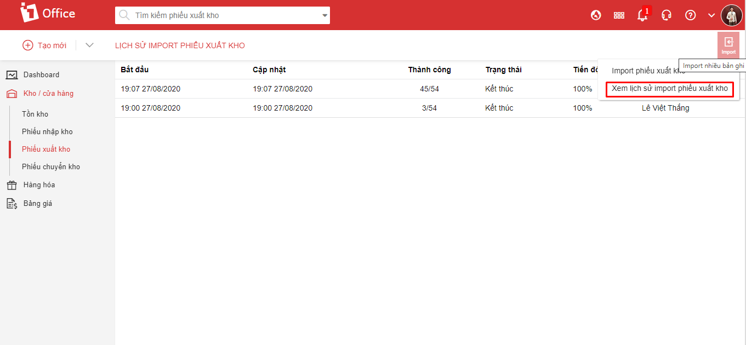This screenshot has width=746, height=345.
Task: Open the apps grid menu icon
Action: click(619, 15)
